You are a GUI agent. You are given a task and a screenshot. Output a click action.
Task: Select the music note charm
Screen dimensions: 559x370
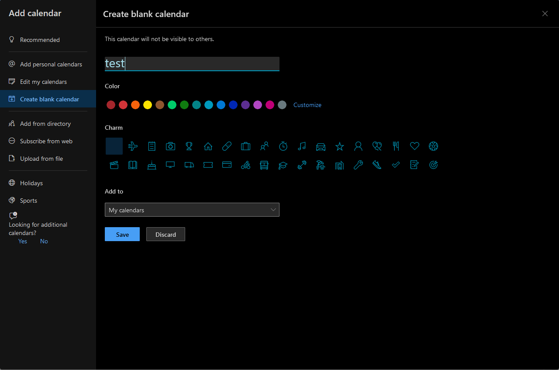click(x=302, y=146)
